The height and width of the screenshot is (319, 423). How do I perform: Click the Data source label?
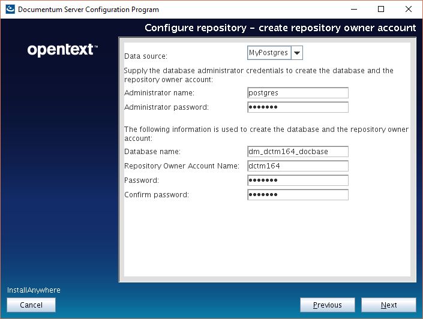point(146,56)
